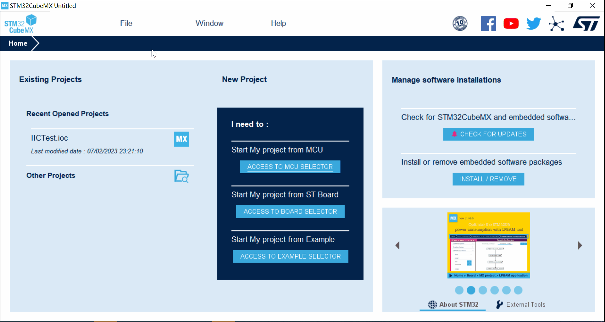Click the Last modified date line
Image resolution: width=605 pixels, height=322 pixels.
click(x=87, y=151)
